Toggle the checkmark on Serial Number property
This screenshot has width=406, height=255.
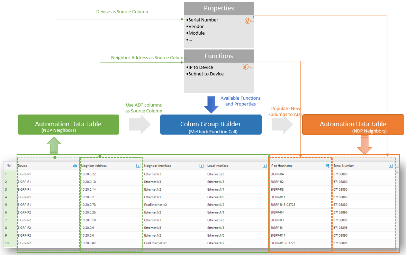pos(247,21)
